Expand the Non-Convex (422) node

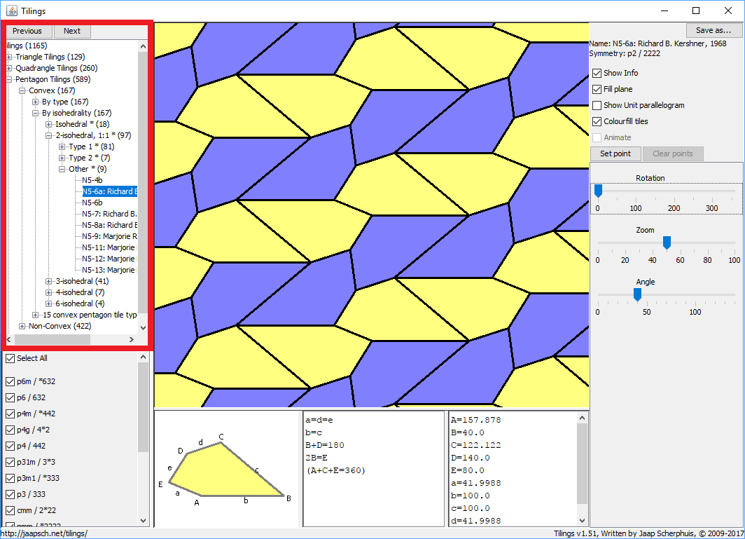tap(22, 327)
